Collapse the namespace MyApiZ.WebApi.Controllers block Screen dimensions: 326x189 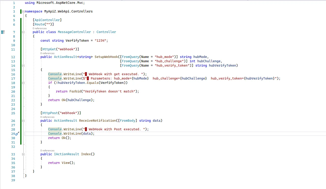(x=23, y=11)
